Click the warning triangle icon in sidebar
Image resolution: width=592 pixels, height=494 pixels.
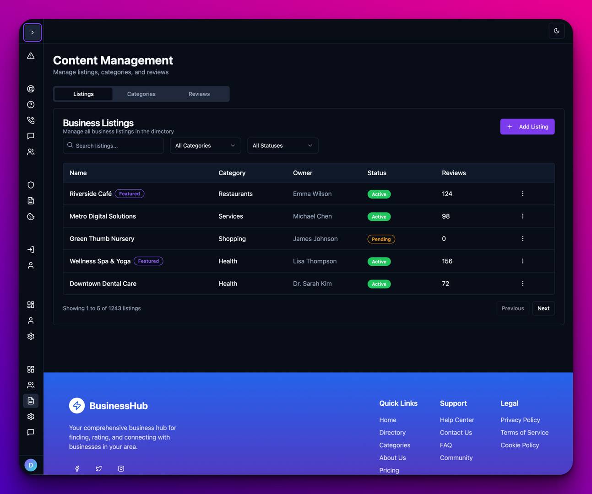point(31,56)
